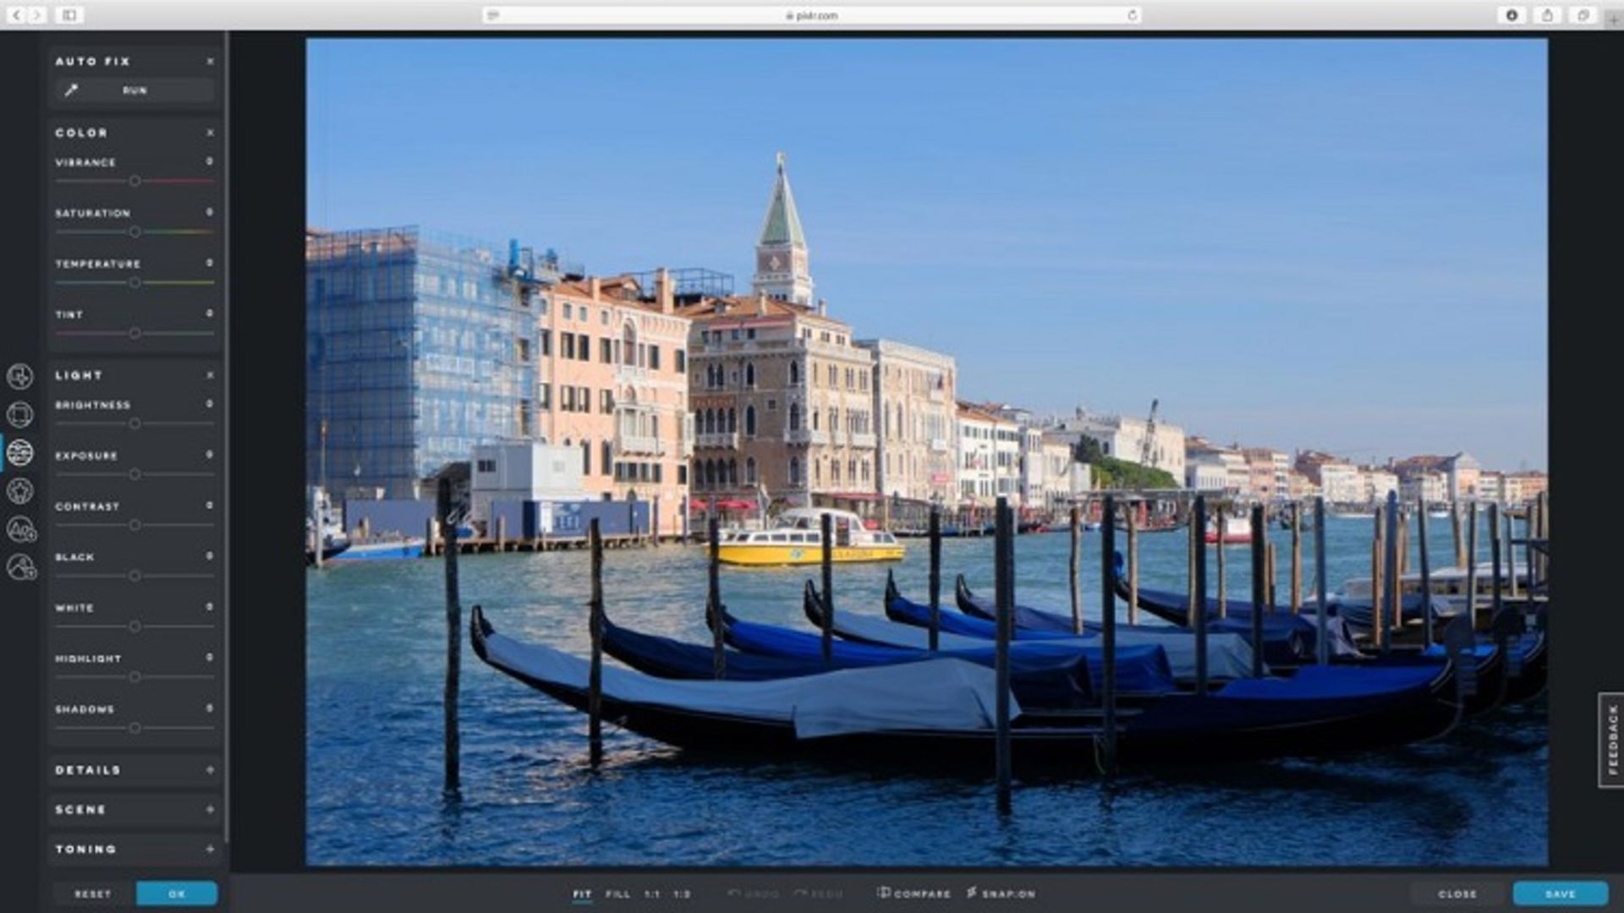Select the Fill zoom mode
Image resolution: width=1624 pixels, height=913 pixels.
617,894
